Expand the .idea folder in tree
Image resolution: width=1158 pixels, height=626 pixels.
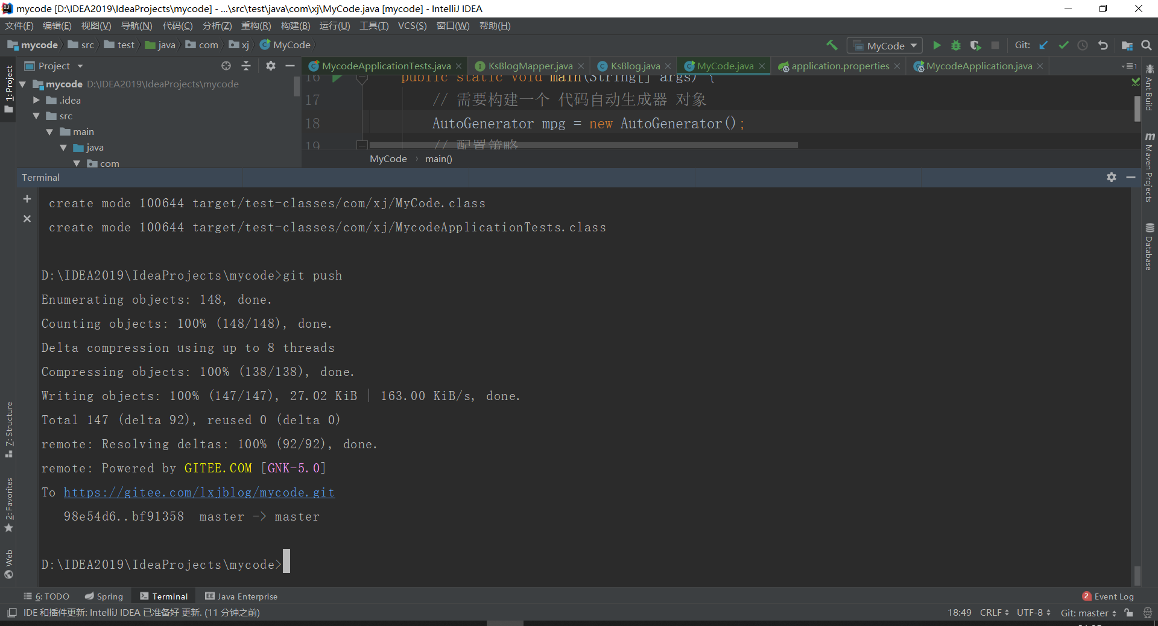coord(37,100)
